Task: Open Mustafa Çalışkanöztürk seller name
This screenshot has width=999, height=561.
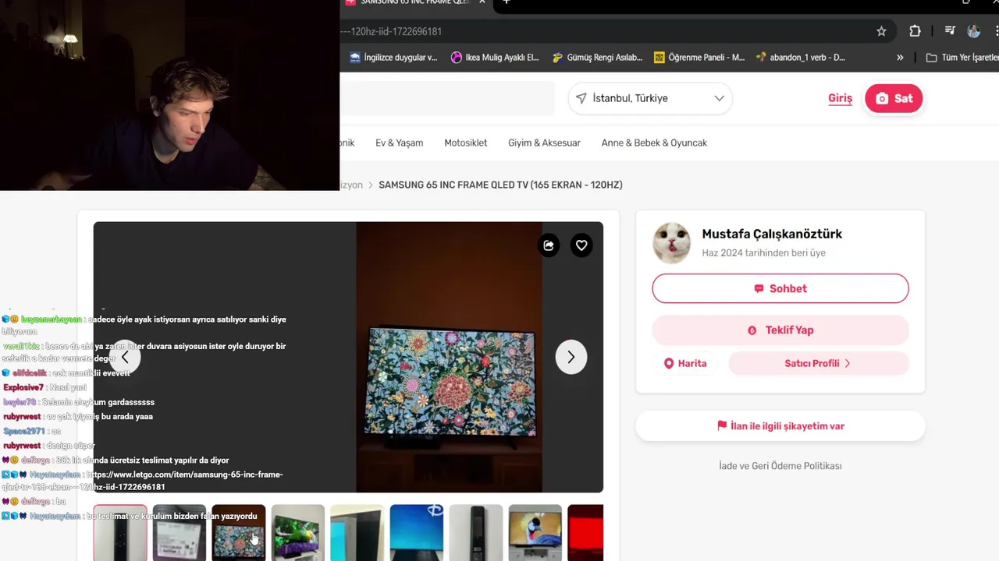Action: (772, 234)
